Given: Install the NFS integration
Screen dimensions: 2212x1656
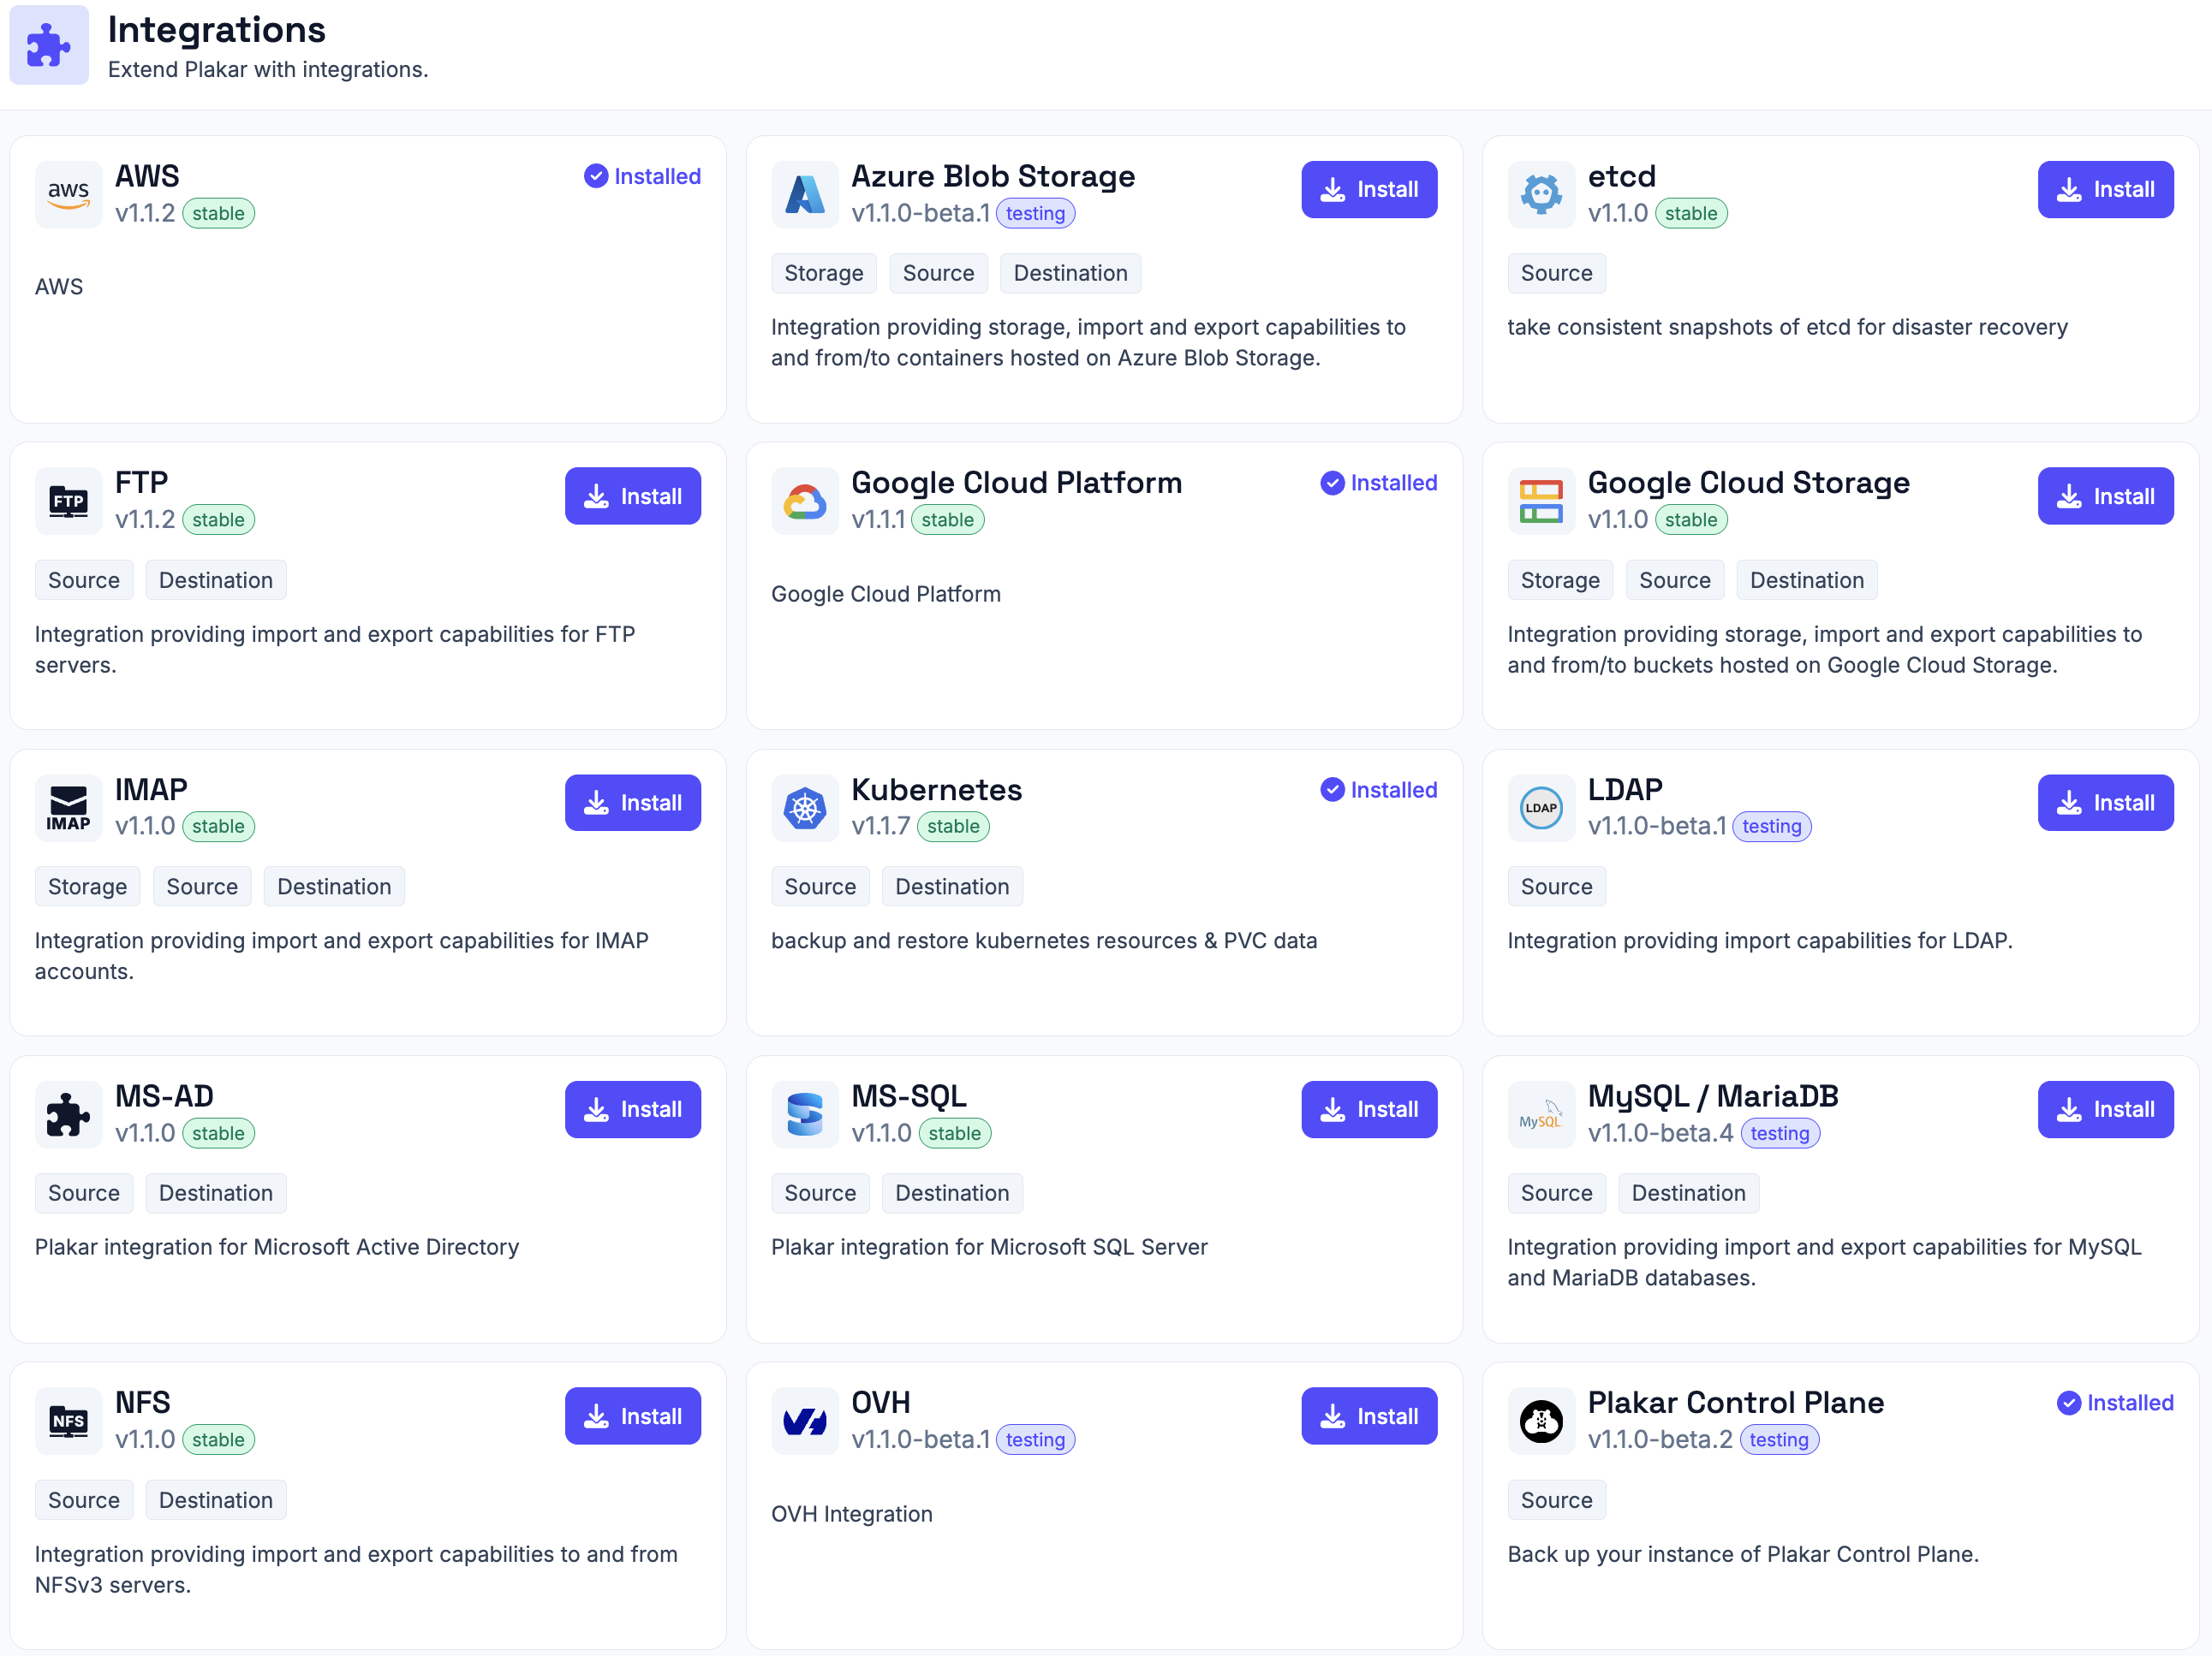Looking at the screenshot, I should click(x=632, y=1416).
